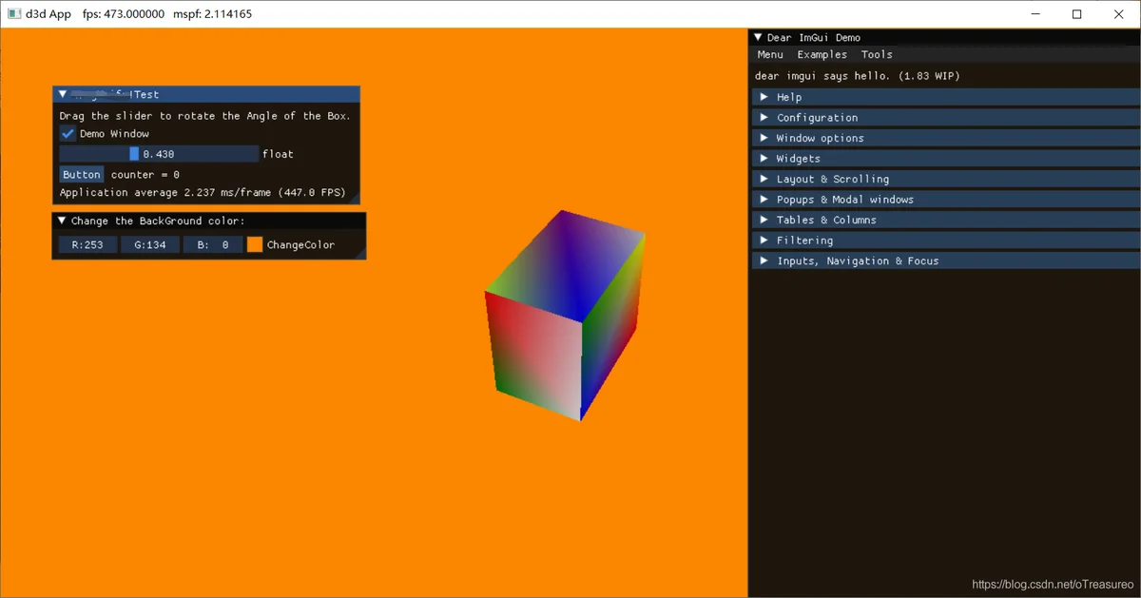The height and width of the screenshot is (598, 1141).
Task: Expand Tables & Columns section
Action: (x=946, y=220)
